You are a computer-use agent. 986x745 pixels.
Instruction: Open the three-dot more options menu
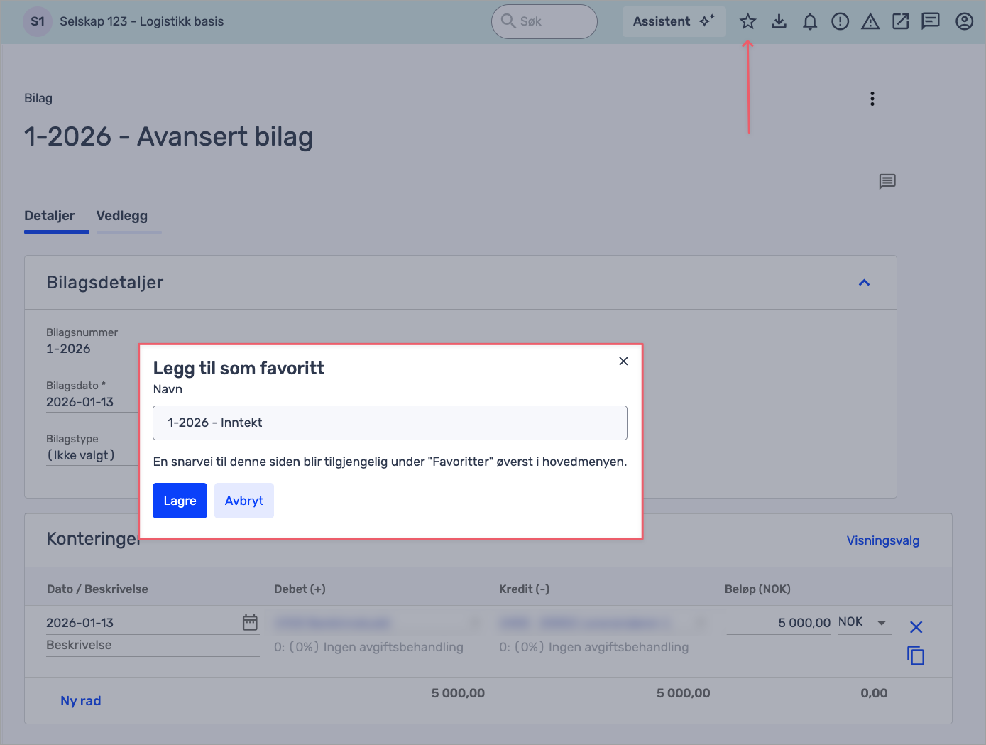click(872, 99)
